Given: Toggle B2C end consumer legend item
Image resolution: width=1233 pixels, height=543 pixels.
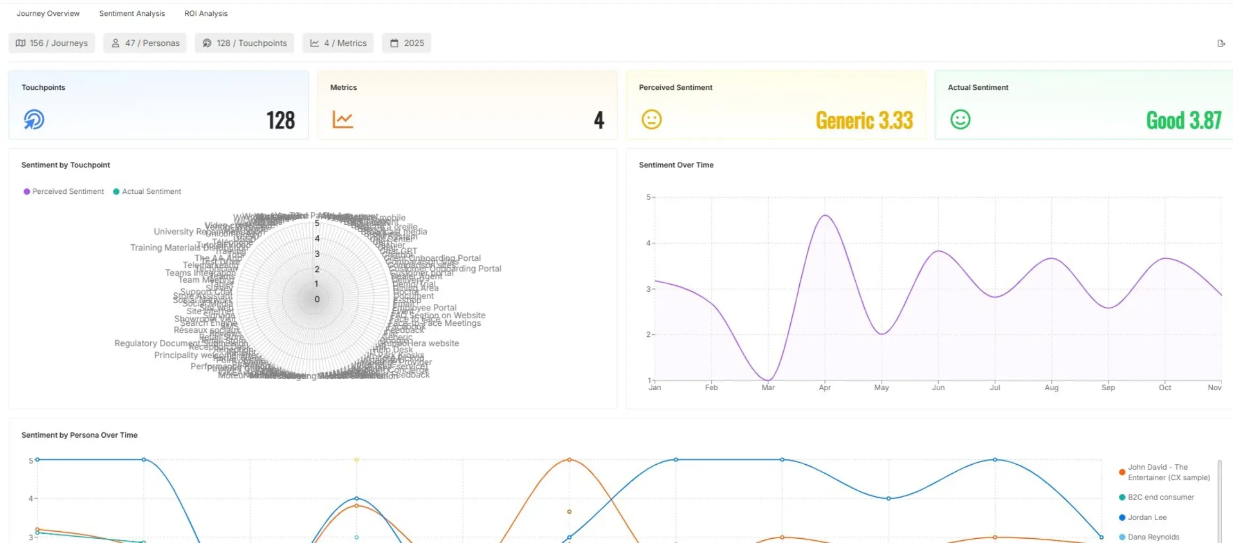Looking at the screenshot, I should 1156,497.
